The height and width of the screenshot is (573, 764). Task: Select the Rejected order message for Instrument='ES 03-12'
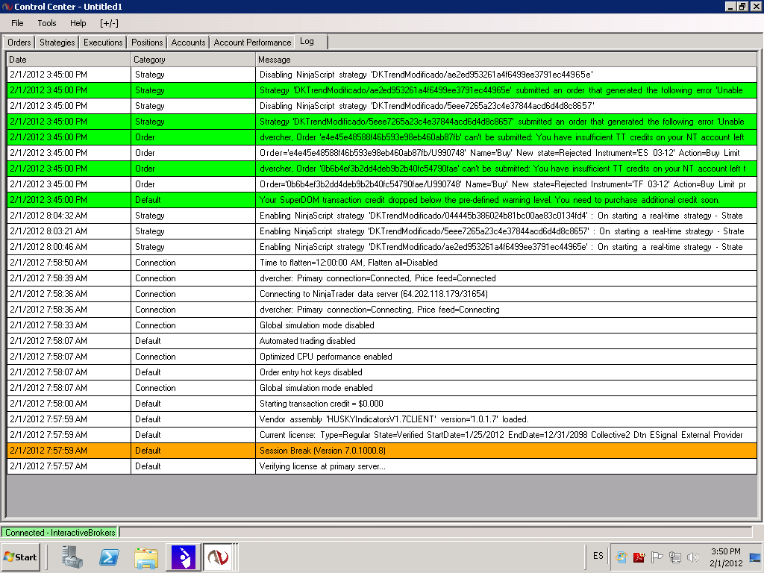507,153
